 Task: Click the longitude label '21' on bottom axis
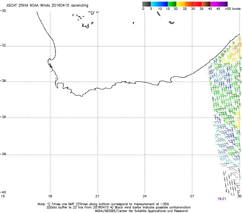[97, 196]
